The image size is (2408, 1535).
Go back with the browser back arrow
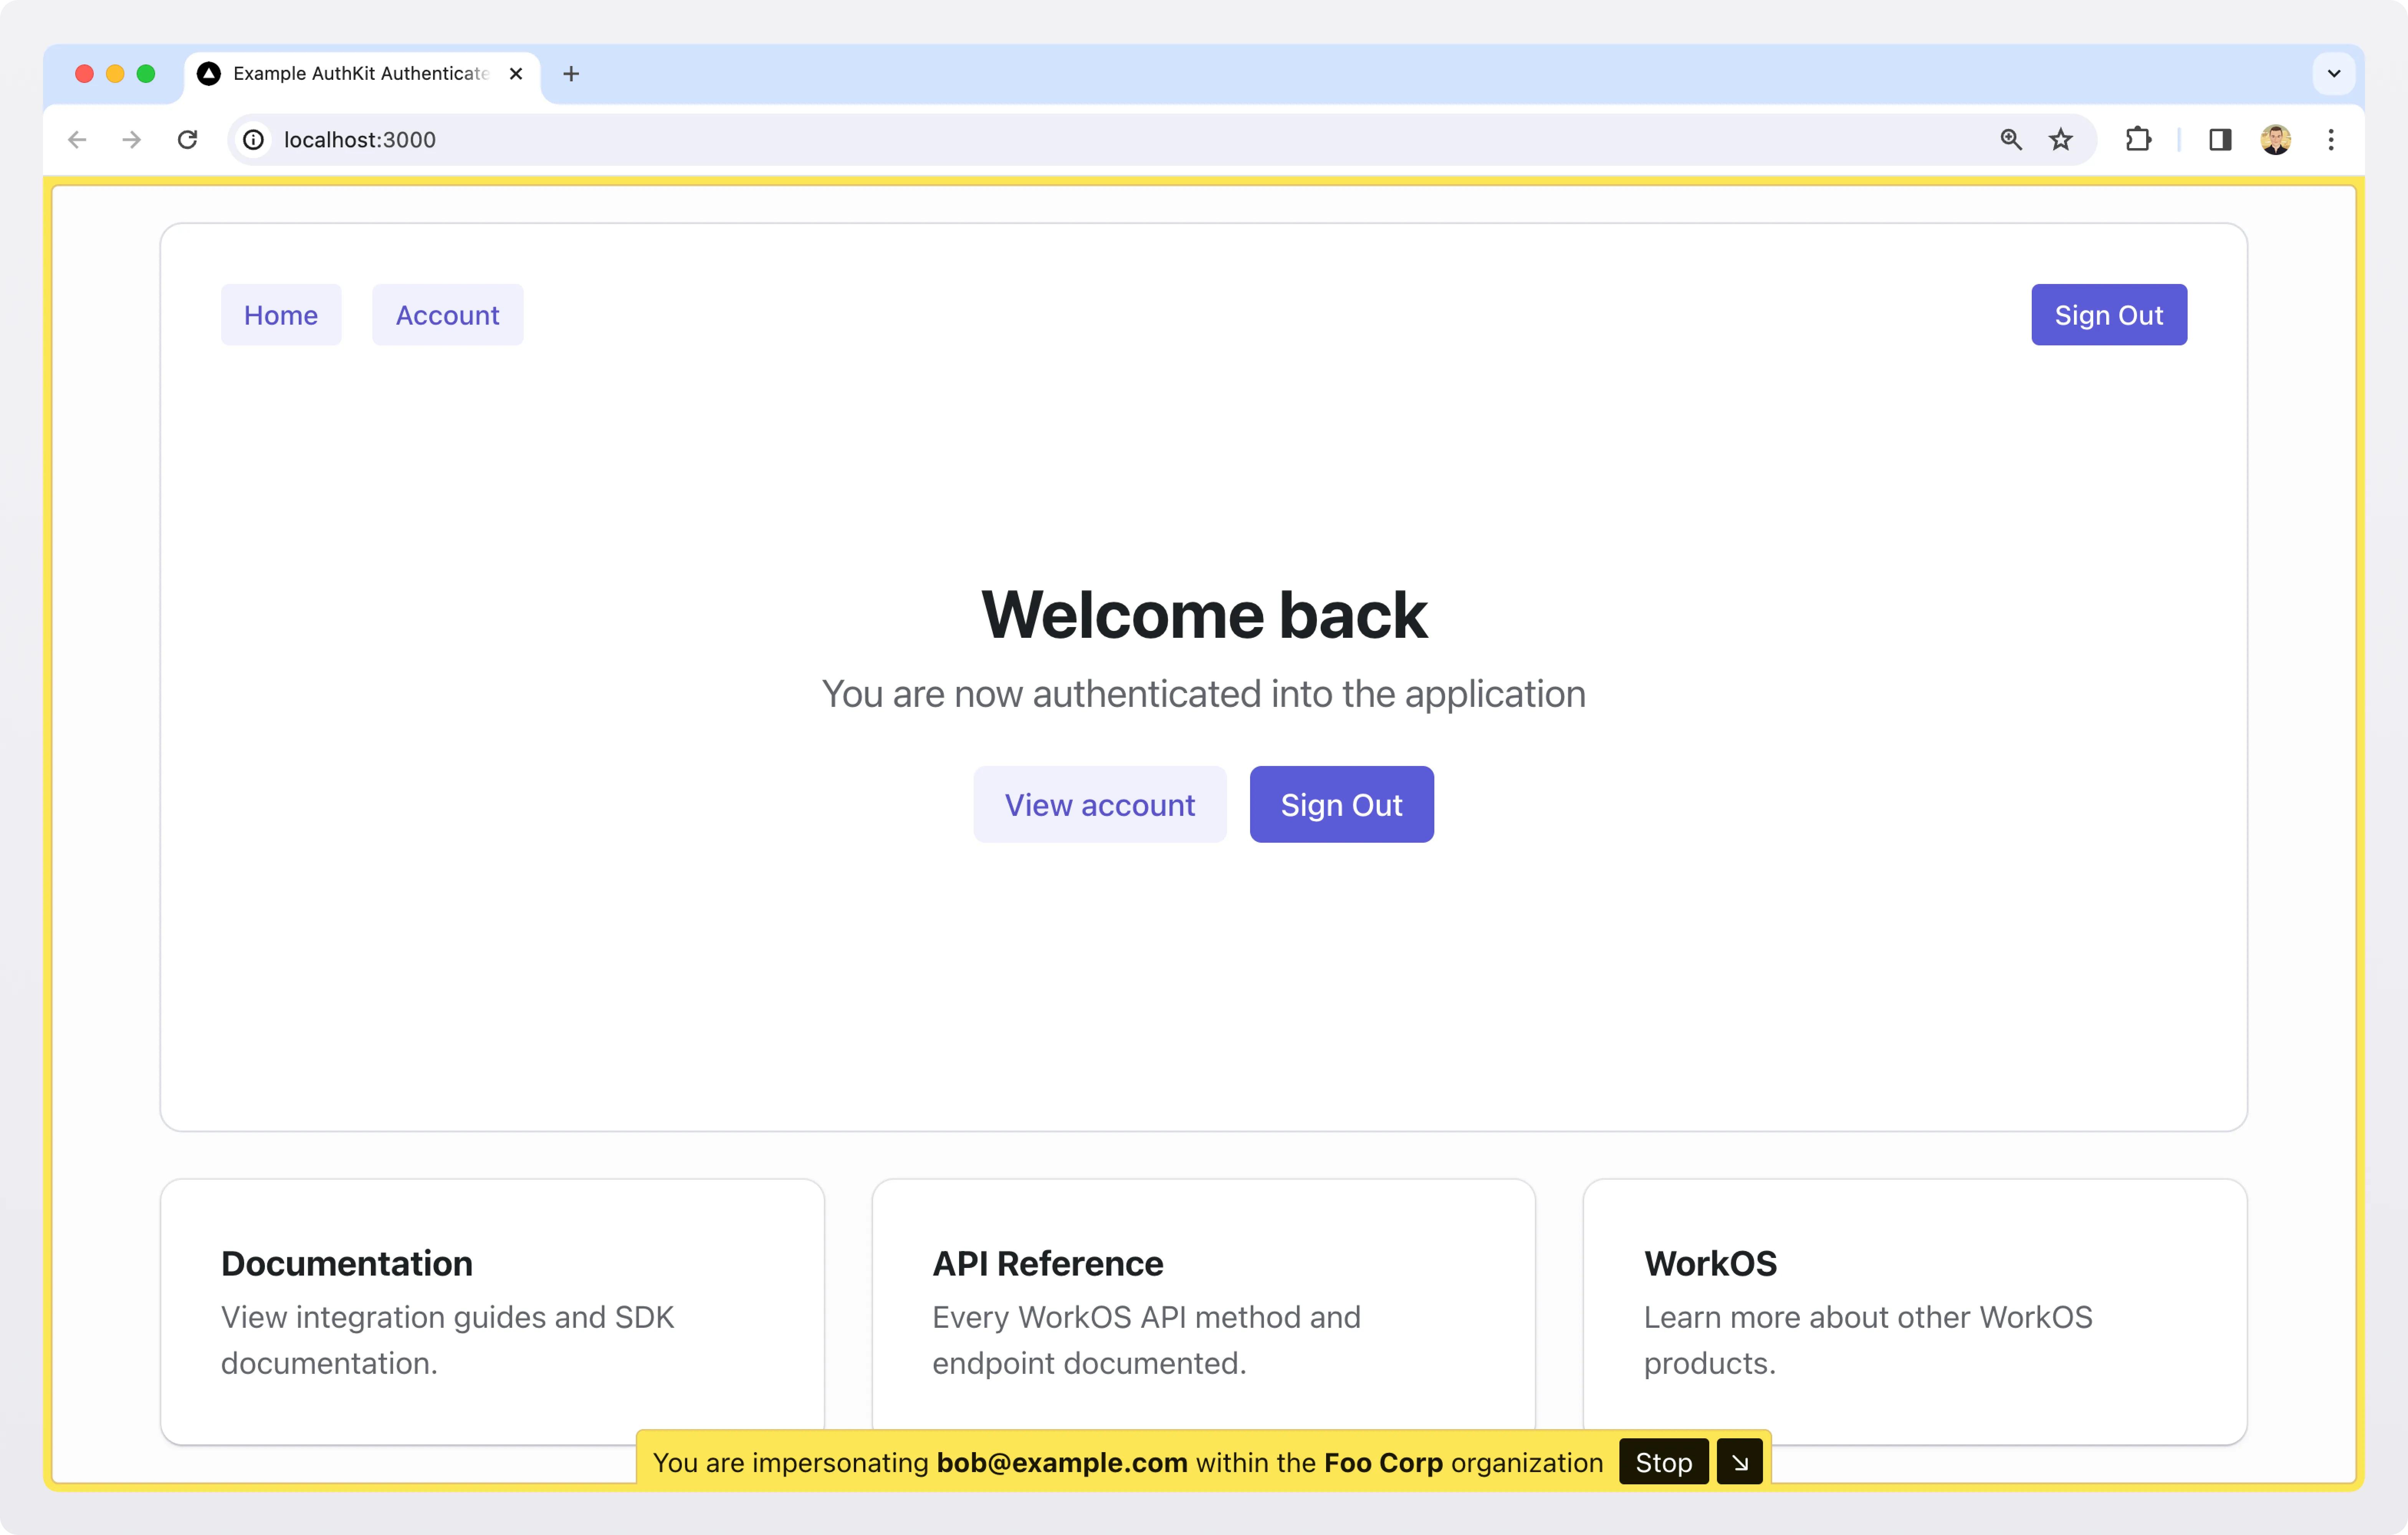pyautogui.click(x=77, y=140)
